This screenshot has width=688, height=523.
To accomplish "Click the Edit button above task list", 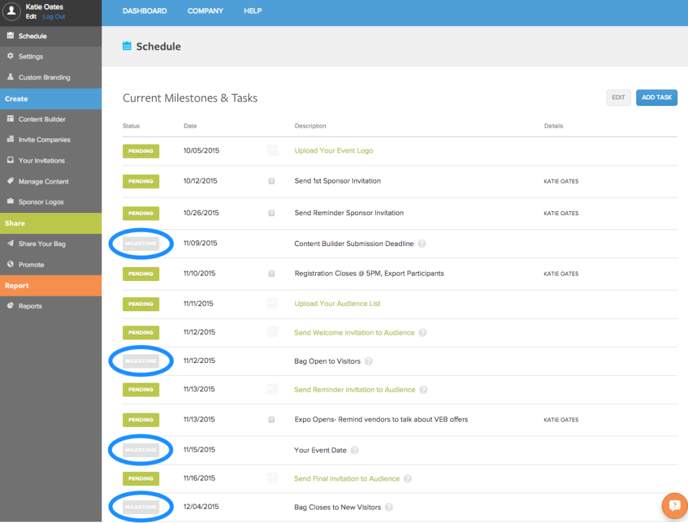I will click(x=618, y=97).
